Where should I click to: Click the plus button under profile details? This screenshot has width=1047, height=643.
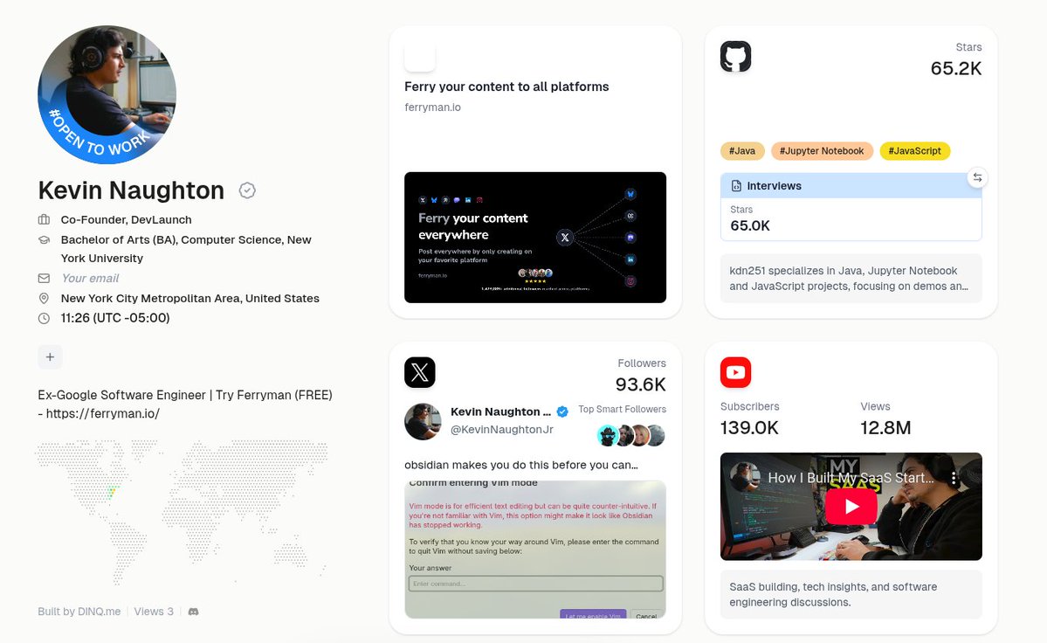pyautogui.click(x=50, y=357)
